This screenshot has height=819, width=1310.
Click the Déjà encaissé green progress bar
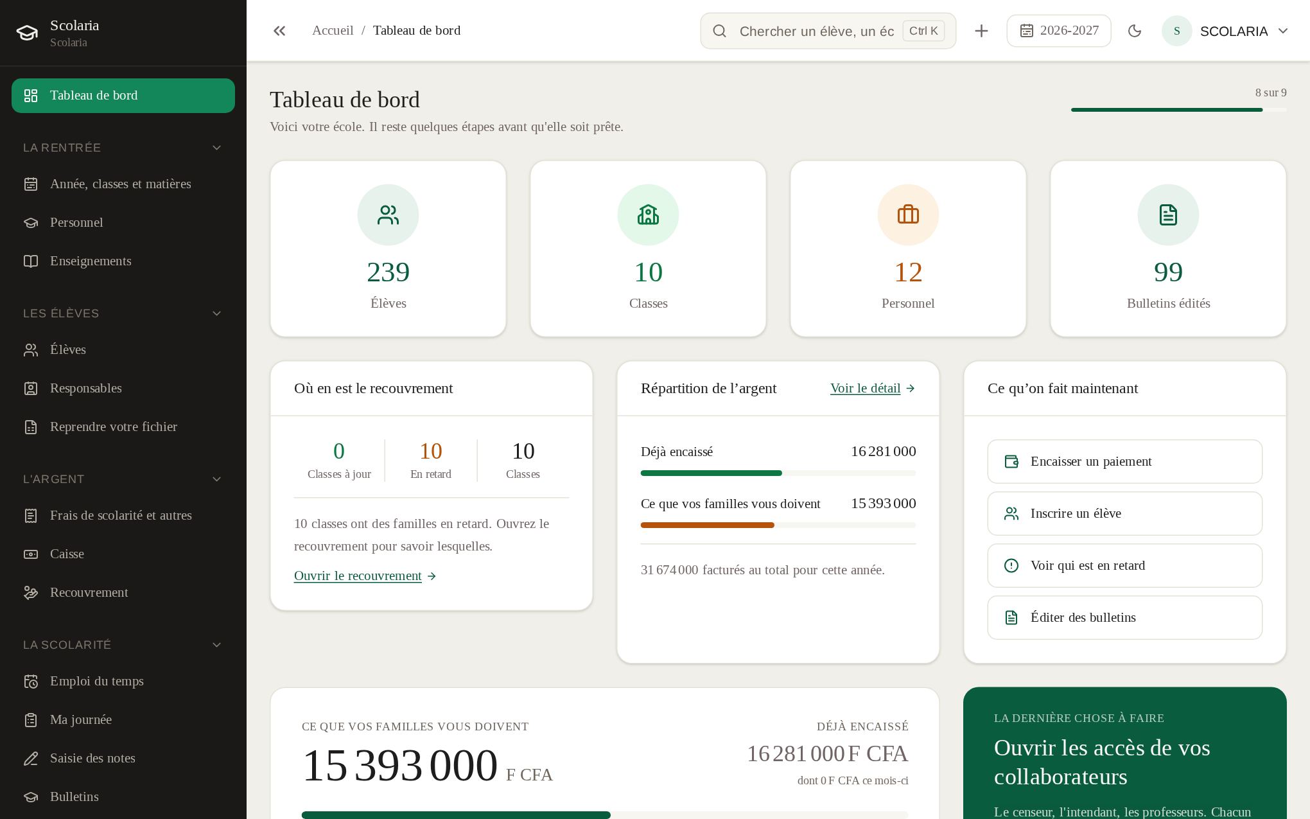point(778,473)
